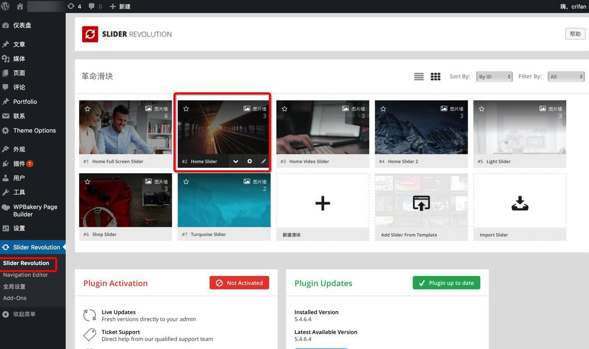Open Navigation Editor submenu
Screen dimensions: 589x349
click(x=25, y=275)
